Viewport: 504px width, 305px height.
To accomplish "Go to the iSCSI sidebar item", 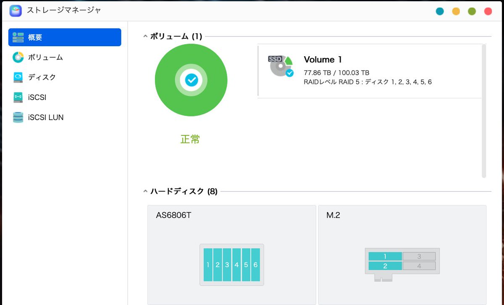I will pyautogui.click(x=37, y=97).
